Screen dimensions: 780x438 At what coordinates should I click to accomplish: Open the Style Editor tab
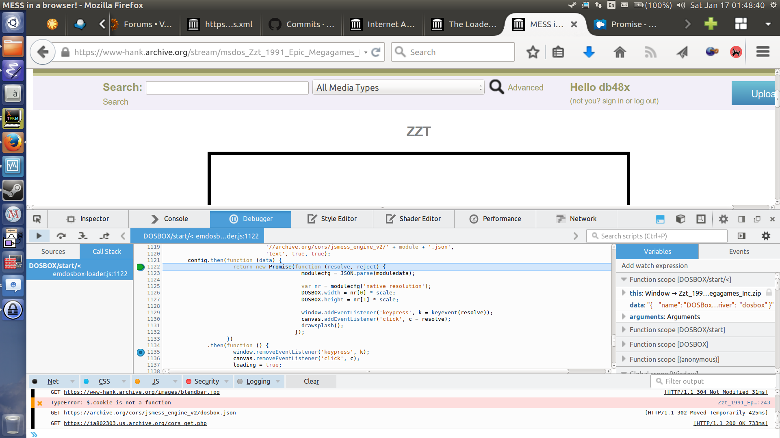pos(332,219)
